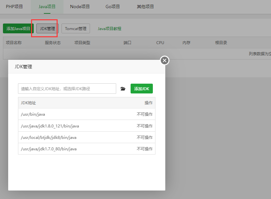Open Tomcat管理 button
Viewport: 271px width, 199px height.
(76, 28)
